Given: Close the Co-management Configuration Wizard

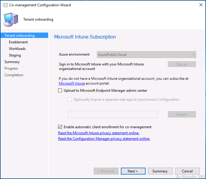Looking at the screenshot, I should (x=201, y=5).
